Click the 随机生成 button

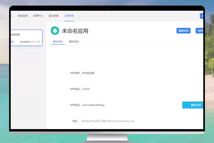coord(193,105)
